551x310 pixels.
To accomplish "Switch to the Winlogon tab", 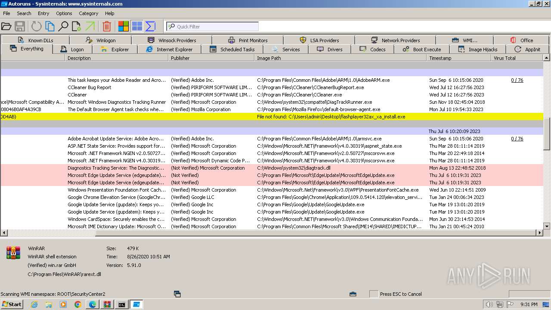I will 101,40.
